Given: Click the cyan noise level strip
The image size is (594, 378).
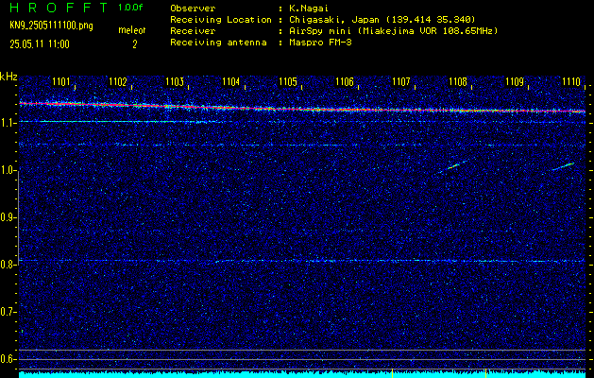Looking at the screenshot, I should coord(302,375).
